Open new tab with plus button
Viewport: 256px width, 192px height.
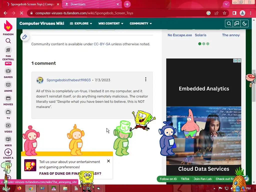127,4
